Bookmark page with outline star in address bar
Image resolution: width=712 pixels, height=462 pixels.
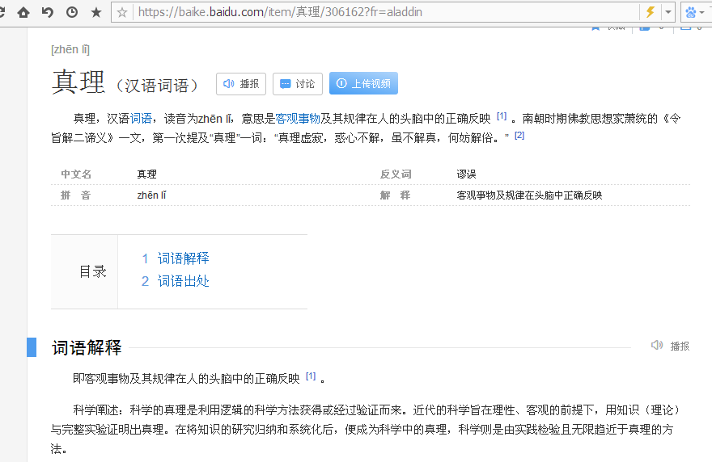click(x=122, y=12)
